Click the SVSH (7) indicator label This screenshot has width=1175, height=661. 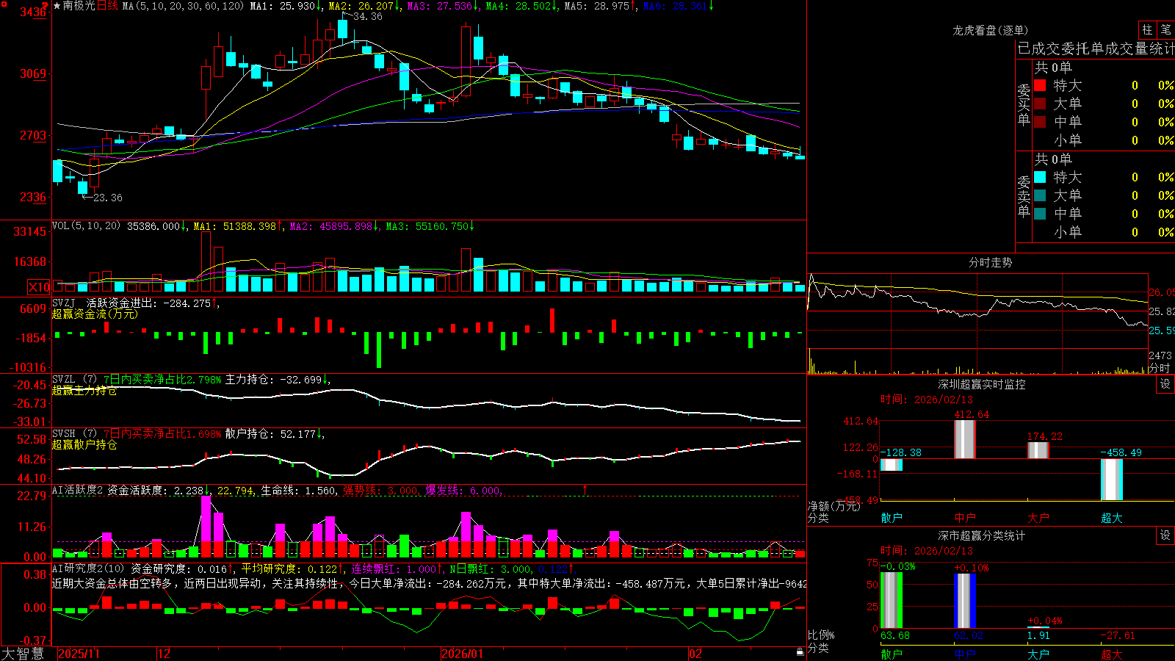click(x=74, y=434)
